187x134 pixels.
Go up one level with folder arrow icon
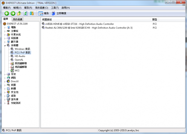pos(19,13)
